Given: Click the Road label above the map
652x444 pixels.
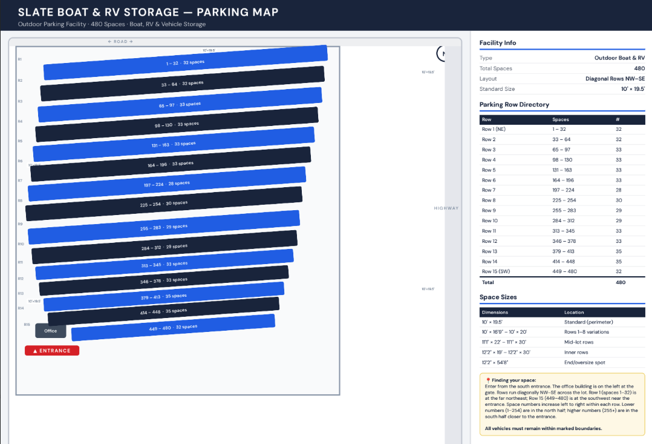Looking at the screenshot, I should [x=120, y=42].
